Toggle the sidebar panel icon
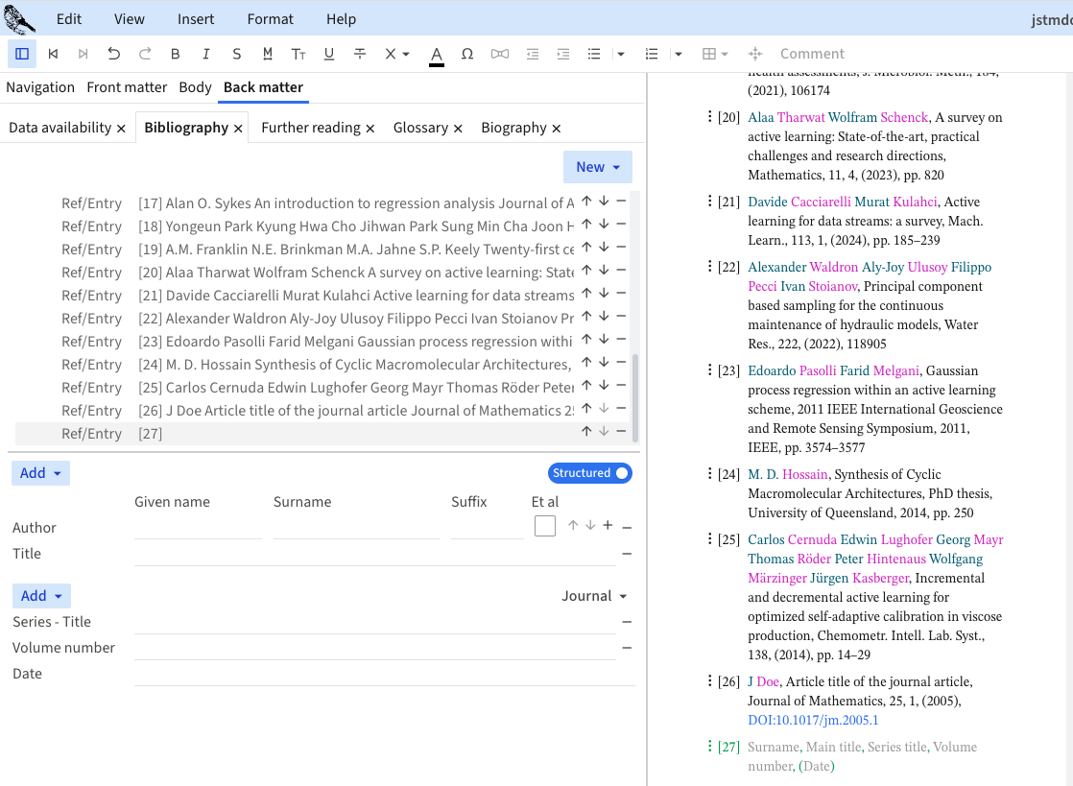This screenshot has width=1073, height=786. click(x=22, y=54)
